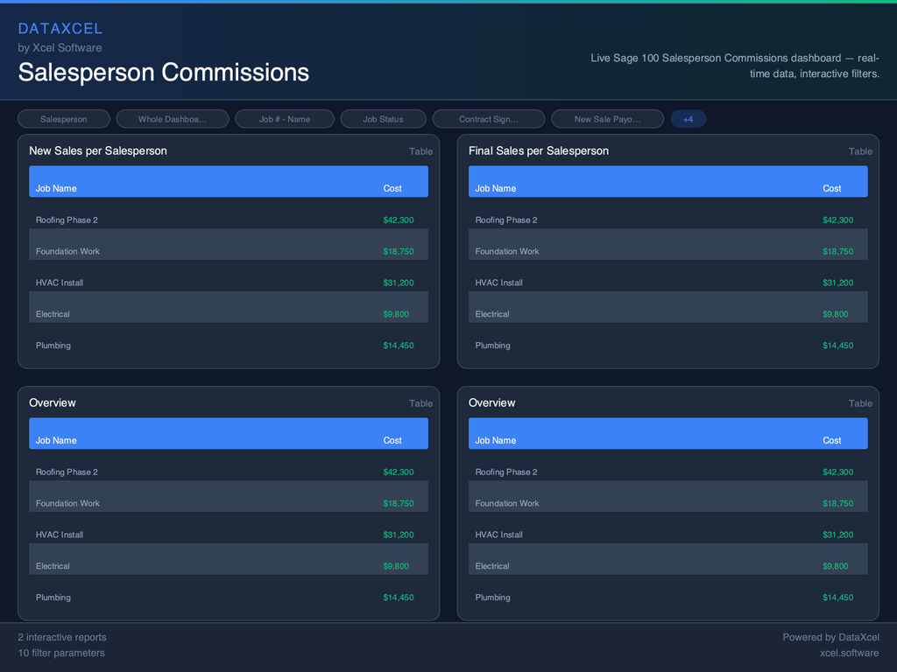Select Foundation Work row in Final Sales table
Viewport: 897px width, 672px height.
click(x=507, y=251)
